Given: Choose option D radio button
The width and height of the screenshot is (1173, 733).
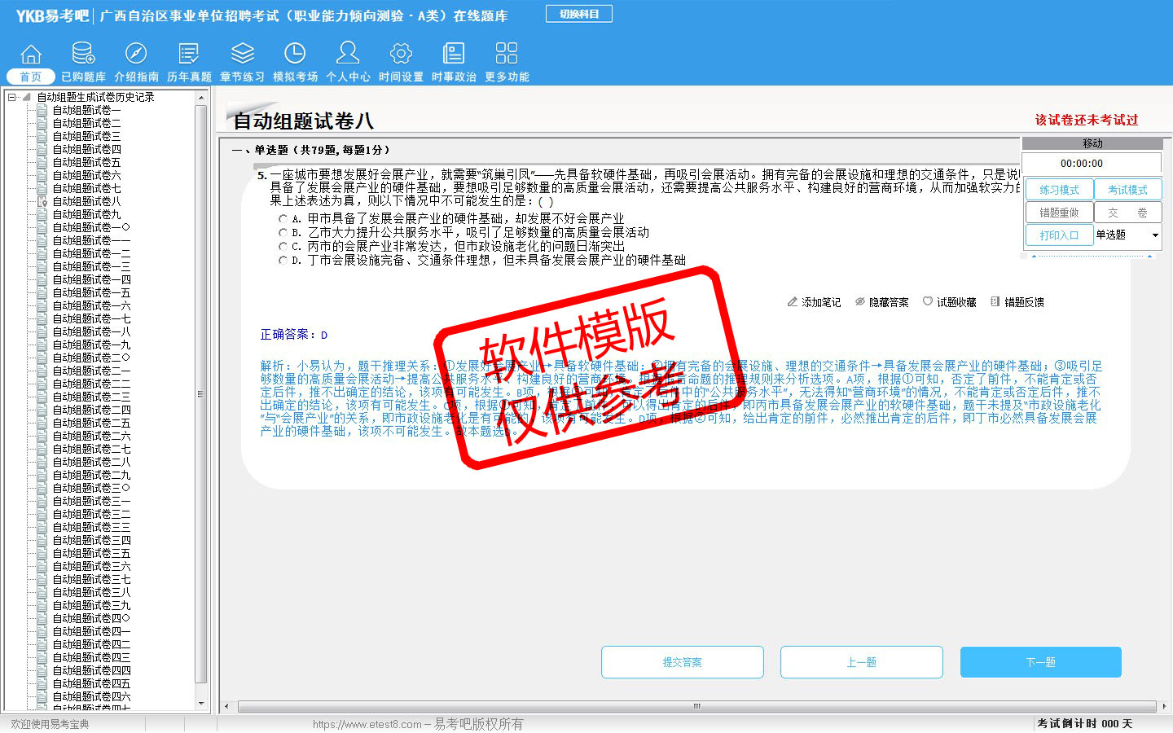Looking at the screenshot, I should coord(283,261).
